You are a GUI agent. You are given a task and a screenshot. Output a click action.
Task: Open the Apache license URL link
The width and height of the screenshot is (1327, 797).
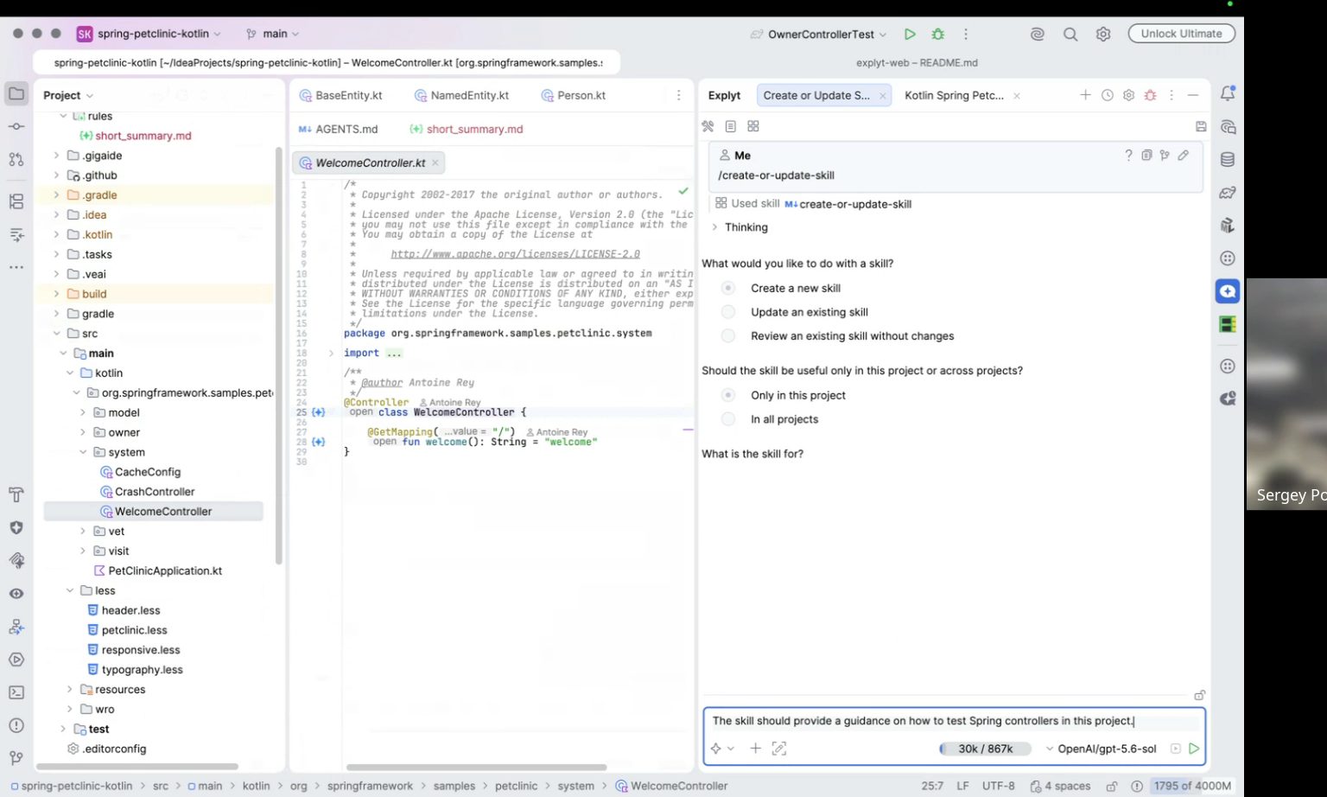point(515,254)
